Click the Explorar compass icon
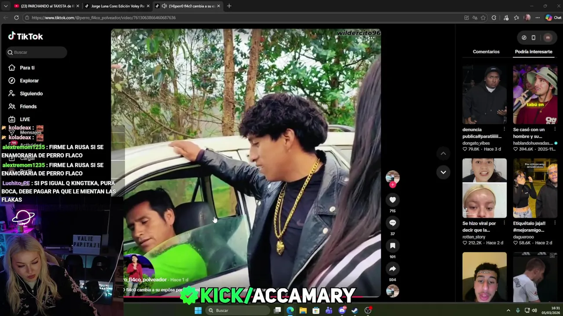This screenshot has width=563, height=316. pos(12,81)
